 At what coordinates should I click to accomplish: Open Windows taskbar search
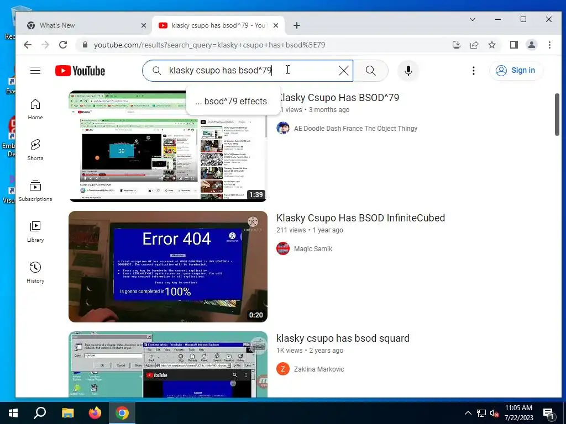(x=40, y=413)
